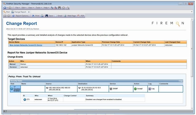The width and height of the screenshot is (196, 115).
Task: Switch to the Main tab
Action: click(7, 12)
